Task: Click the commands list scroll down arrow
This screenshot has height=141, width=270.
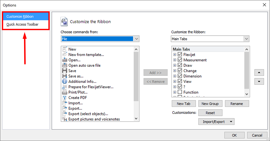Action: pos(136,118)
